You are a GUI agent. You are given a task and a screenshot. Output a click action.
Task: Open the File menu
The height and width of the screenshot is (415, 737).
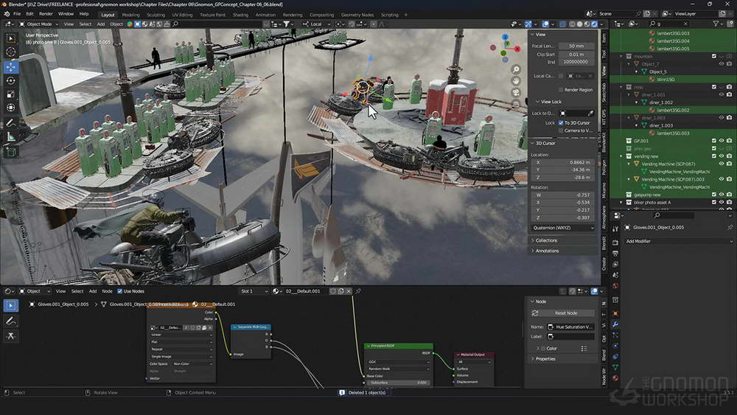[17, 14]
